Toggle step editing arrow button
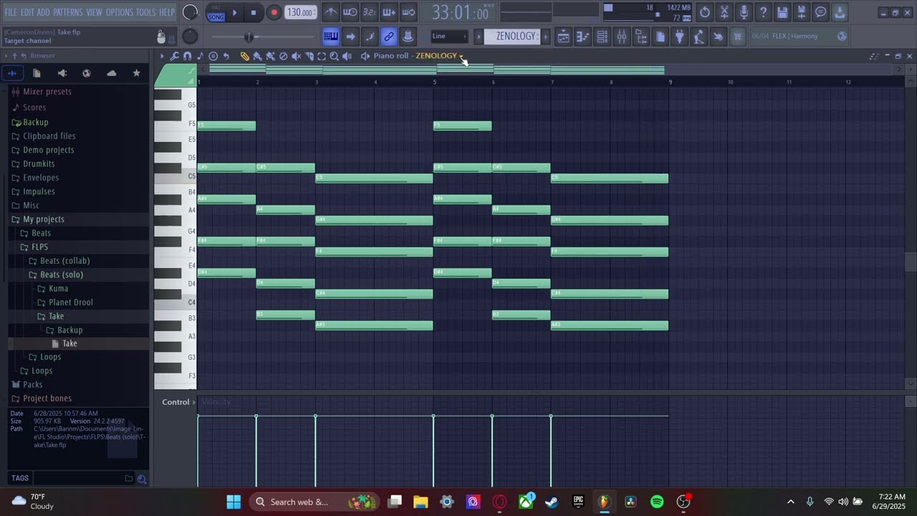Viewport: 917px width, 516px height. click(350, 37)
